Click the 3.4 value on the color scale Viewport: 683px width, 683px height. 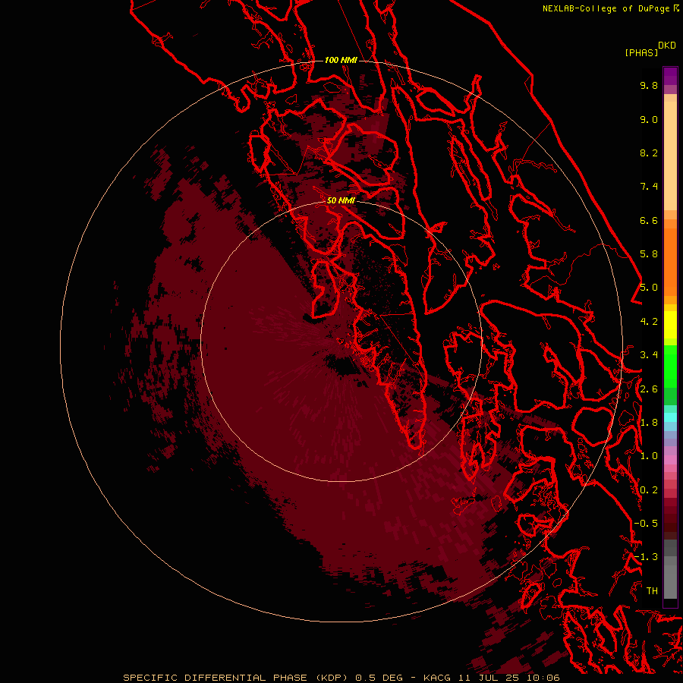click(649, 355)
